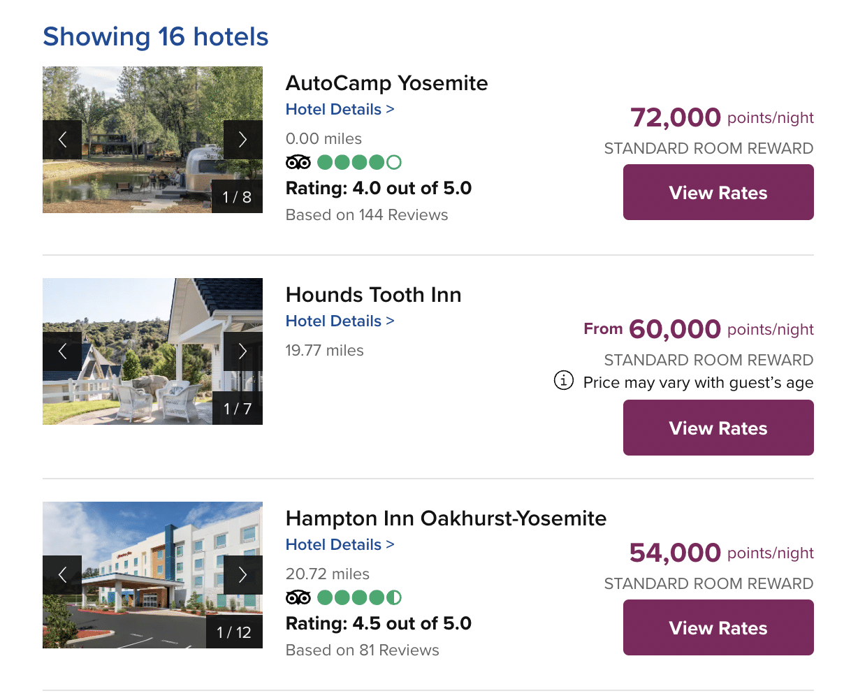Image resolution: width=851 pixels, height=698 pixels.
Task: Click TripAdvisor owl logo for Hampton Inn
Action: (x=298, y=598)
